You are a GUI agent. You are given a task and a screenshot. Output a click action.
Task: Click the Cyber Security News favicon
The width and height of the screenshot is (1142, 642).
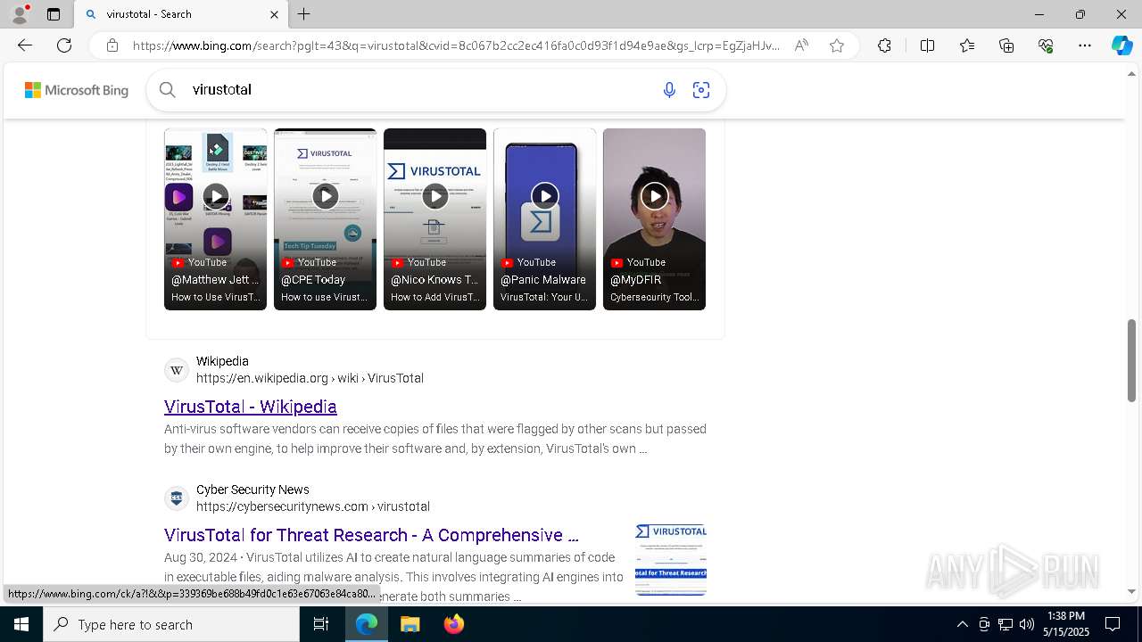point(177,498)
